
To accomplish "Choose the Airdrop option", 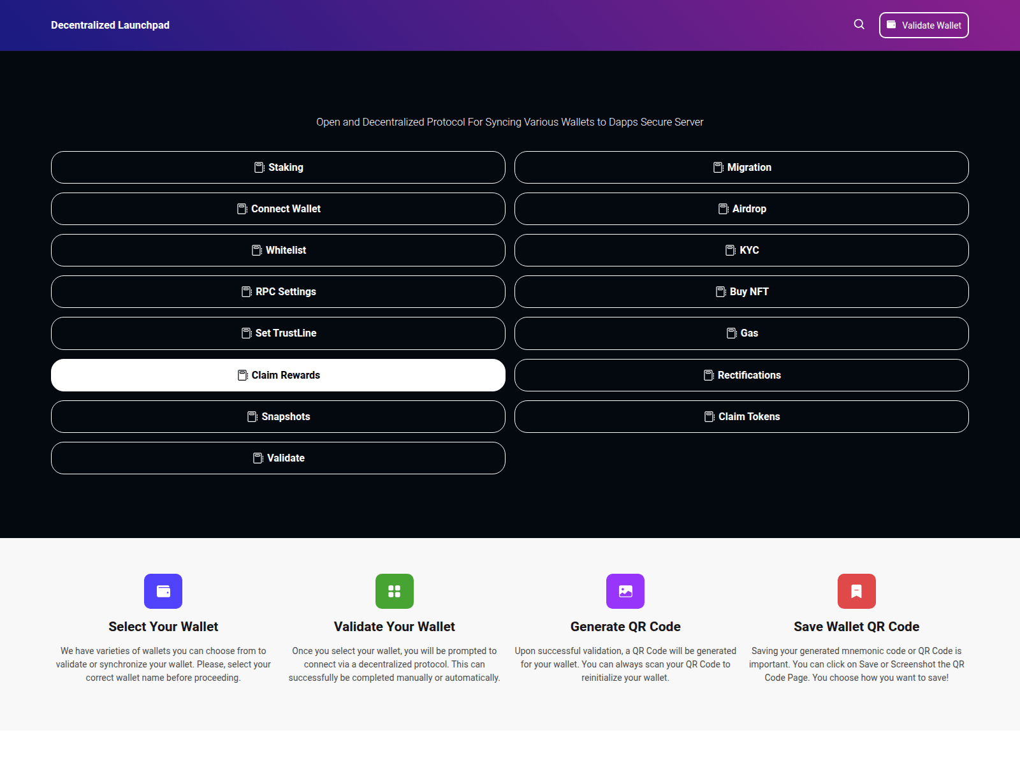I will tap(741, 208).
